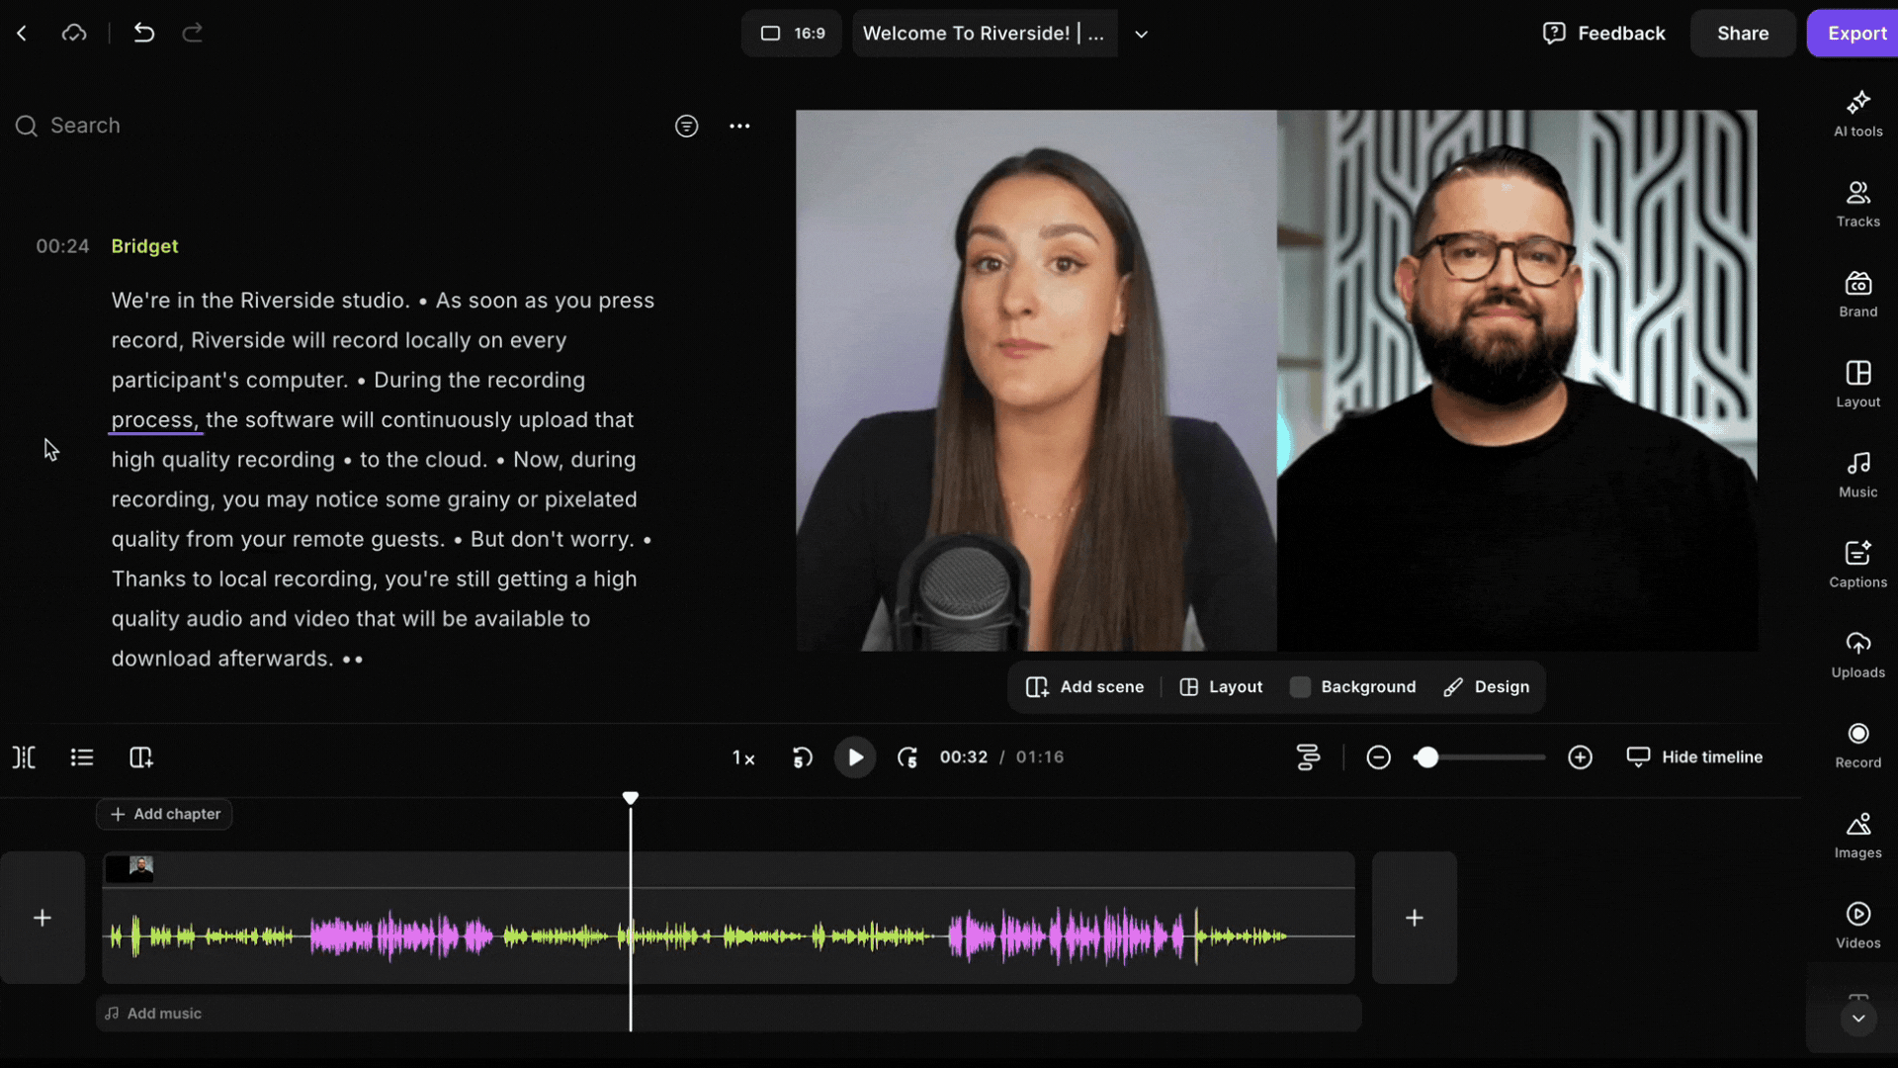
Task: Open the Images panel
Action: click(x=1858, y=836)
